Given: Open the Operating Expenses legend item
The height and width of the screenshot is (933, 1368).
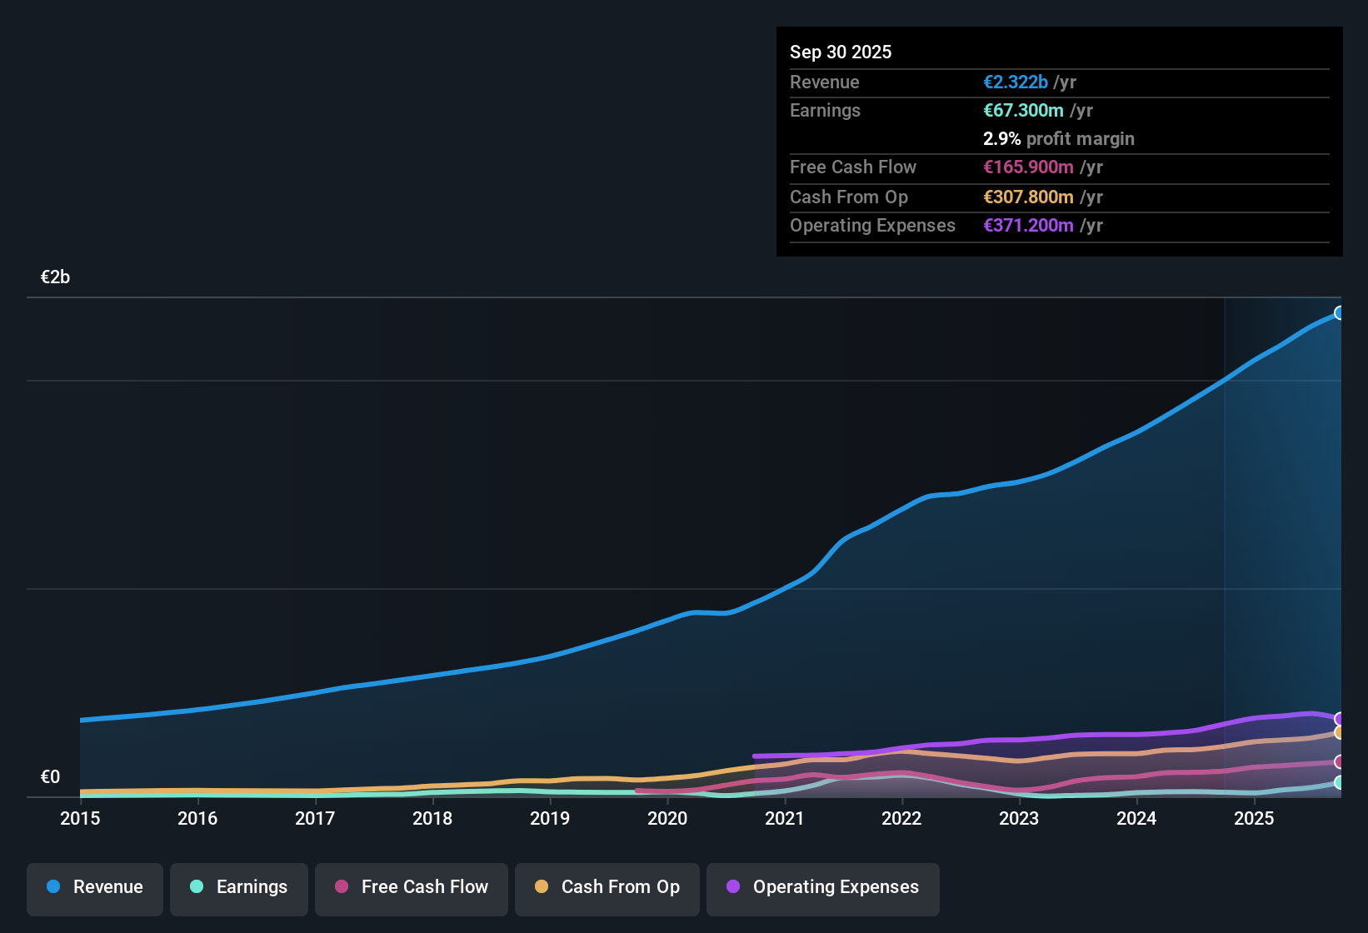Looking at the screenshot, I should click(x=822, y=887).
